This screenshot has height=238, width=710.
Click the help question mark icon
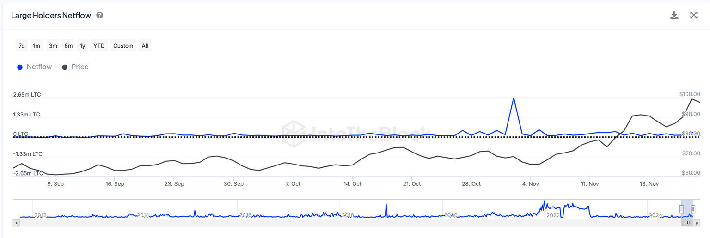point(99,15)
